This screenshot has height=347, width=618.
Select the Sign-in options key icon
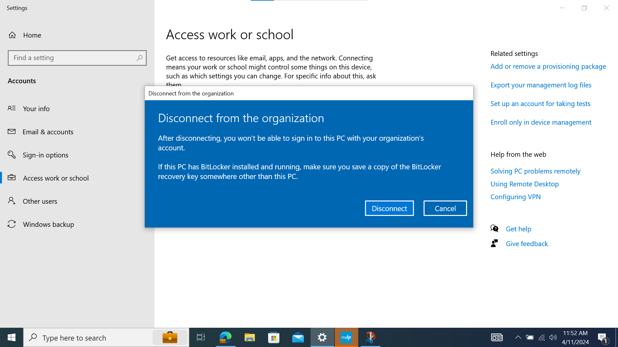click(x=12, y=155)
